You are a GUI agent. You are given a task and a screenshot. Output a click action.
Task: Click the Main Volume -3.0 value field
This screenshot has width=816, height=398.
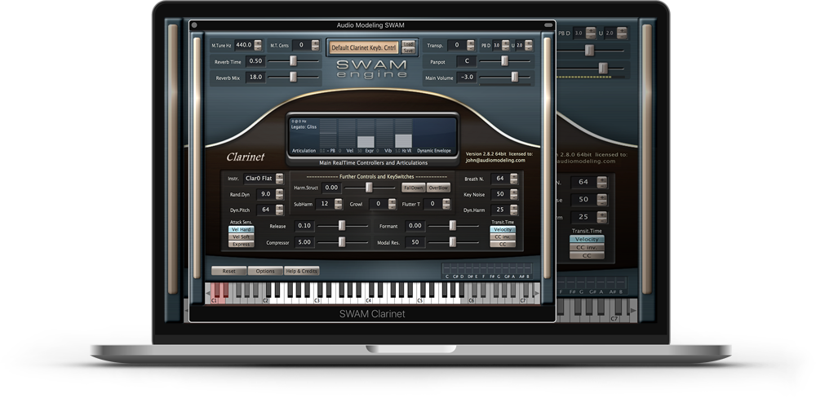(x=467, y=77)
